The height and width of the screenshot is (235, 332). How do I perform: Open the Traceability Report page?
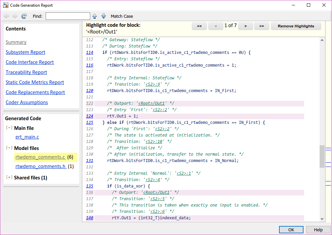pos(26,72)
